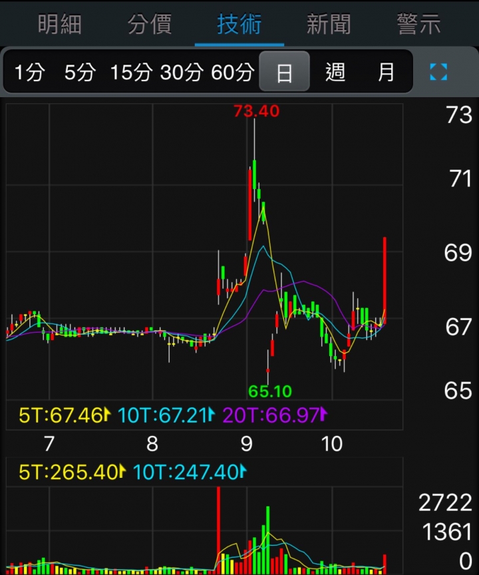Screen dimensions: 479x575
Task: Go to the 警示 tab
Action: tap(418, 25)
